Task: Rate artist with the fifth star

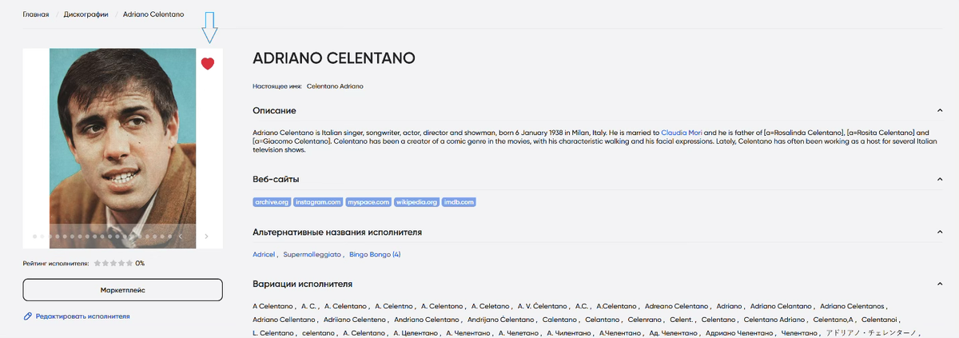Action: click(129, 263)
